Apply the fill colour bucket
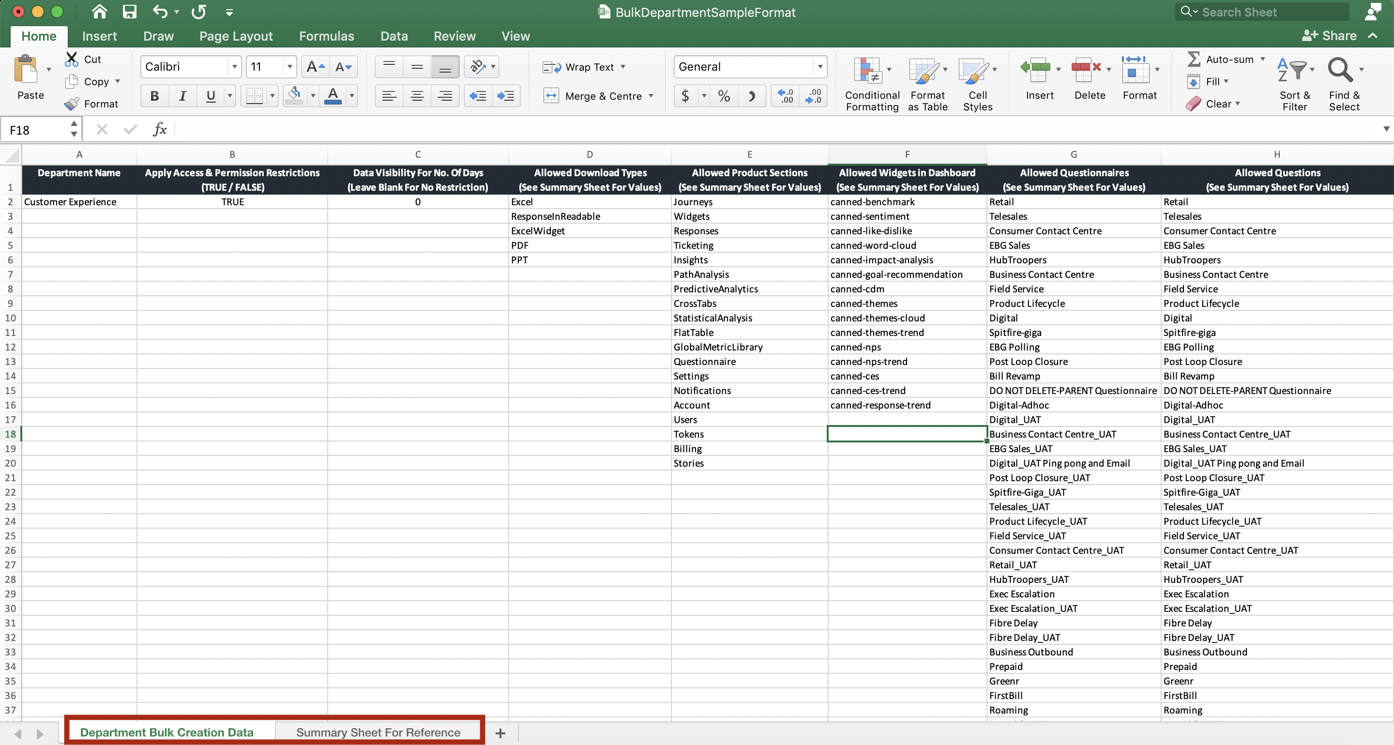 click(294, 96)
